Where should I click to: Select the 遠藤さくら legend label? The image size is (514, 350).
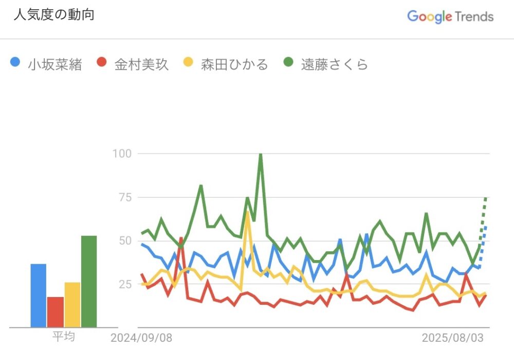pyautogui.click(x=335, y=65)
